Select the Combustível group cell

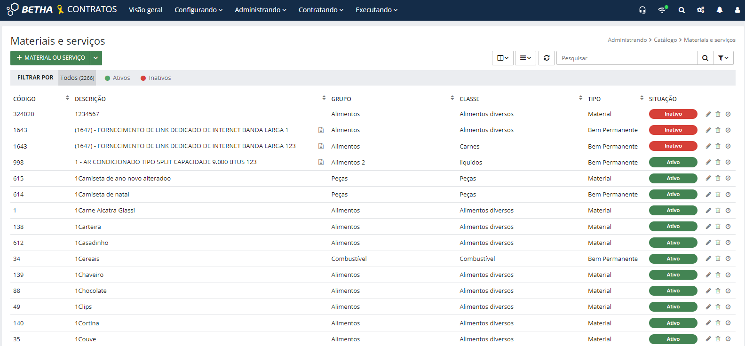(x=349, y=259)
